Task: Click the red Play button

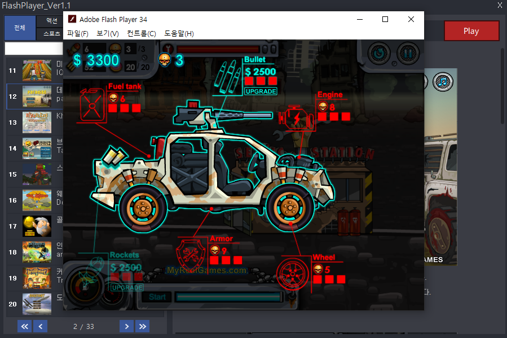Action: point(471,31)
